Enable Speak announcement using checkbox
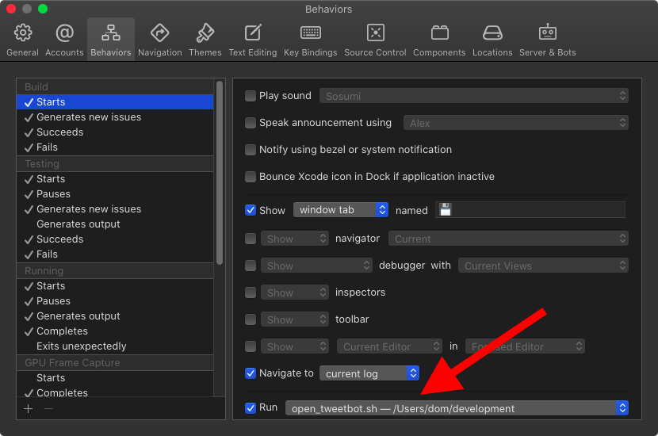Screen dimensions: 658x436 tap(251, 123)
